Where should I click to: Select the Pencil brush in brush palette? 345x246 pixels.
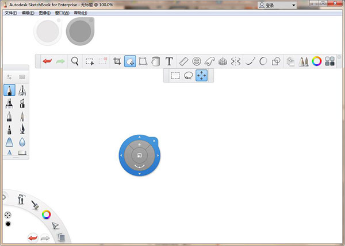tap(10, 91)
